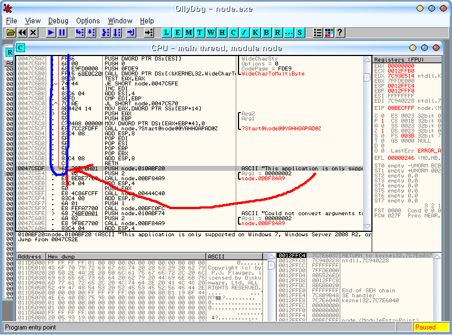Image resolution: width=452 pixels, height=335 pixels.
Task: Click the Open file folder icon
Action: pyautogui.click(x=11, y=33)
